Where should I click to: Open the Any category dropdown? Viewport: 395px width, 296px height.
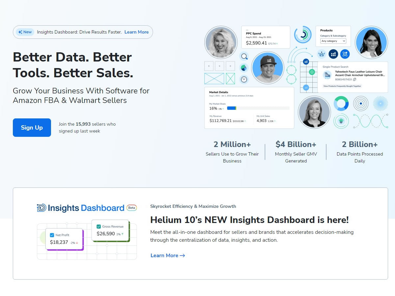333,41
